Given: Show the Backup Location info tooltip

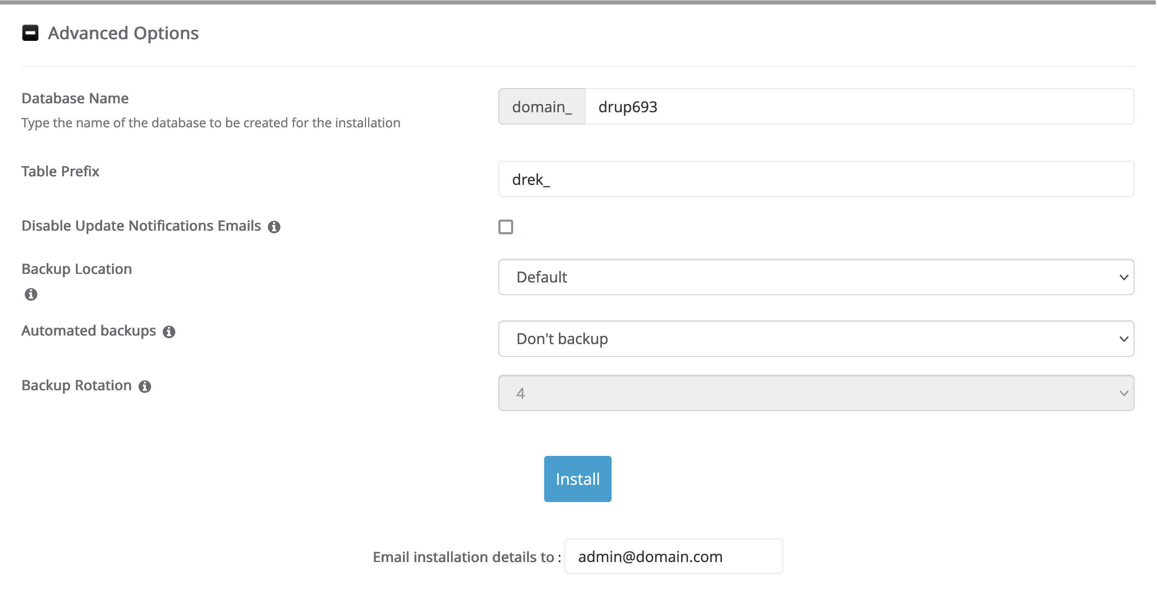Looking at the screenshot, I should coord(30,294).
